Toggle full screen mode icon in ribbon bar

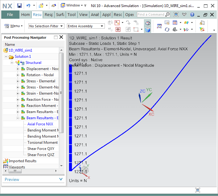tap(176, 14)
